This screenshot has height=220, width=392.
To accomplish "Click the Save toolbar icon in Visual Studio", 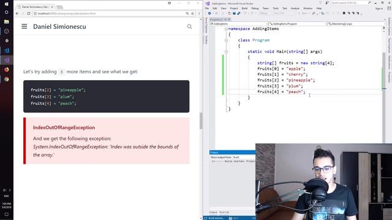I will coord(234,13).
